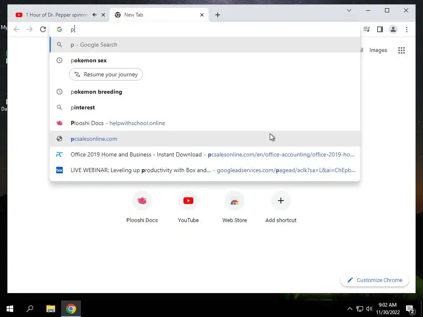Open the YouTube shortcut tile
Image resolution: width=423 pixels, height=317 pixels.
coord(188,207)
